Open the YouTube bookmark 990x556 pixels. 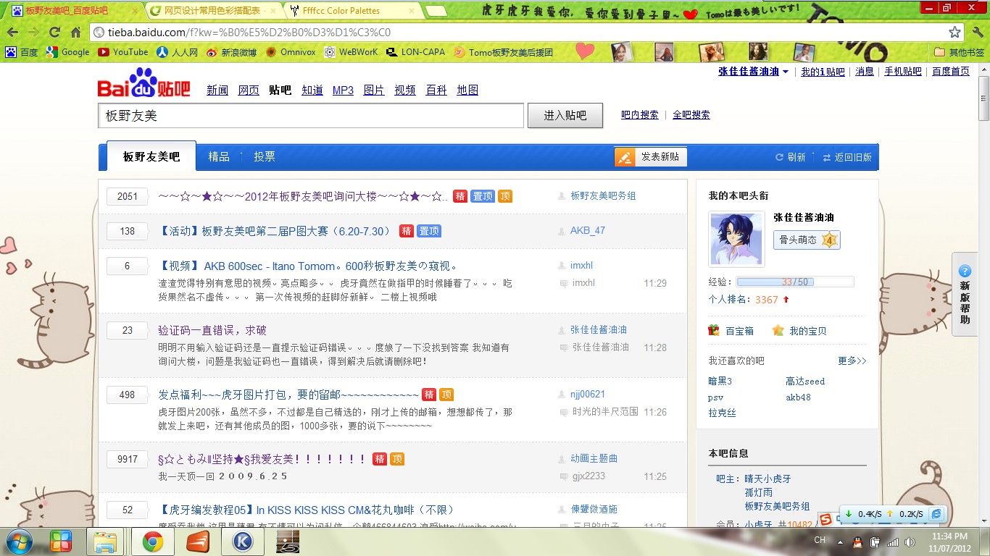123,52
